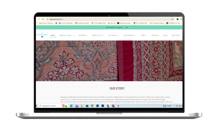Go to the BOUTIQUE page
The width and height of the screenshot is (218, 133).
point(176,35)
